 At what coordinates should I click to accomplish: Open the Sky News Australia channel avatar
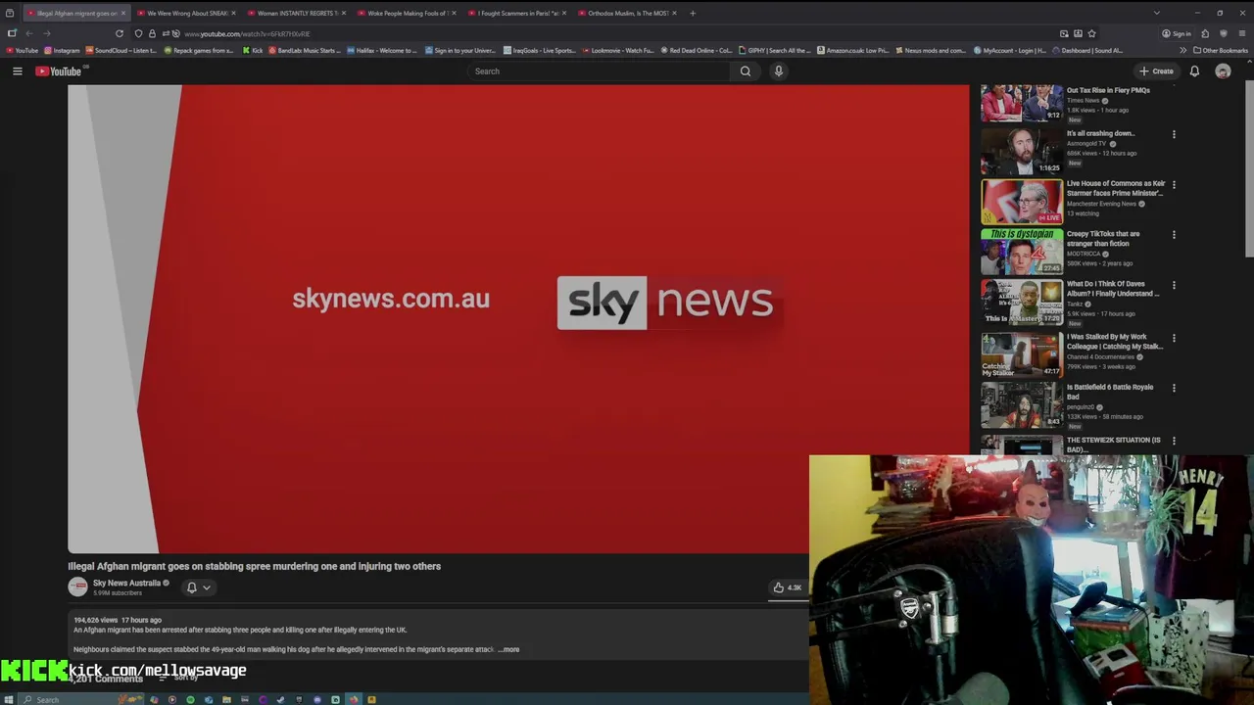point(77,587)
